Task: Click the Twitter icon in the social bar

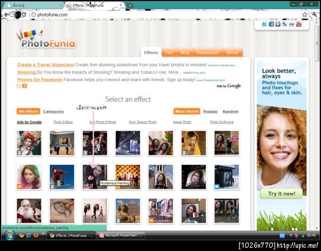Action: 264,24
